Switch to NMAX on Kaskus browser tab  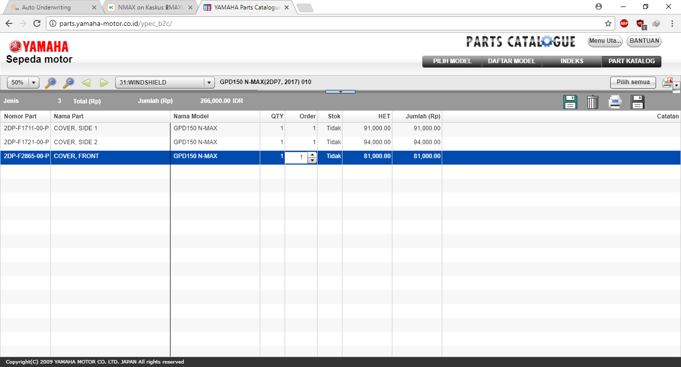coord(151,7)
